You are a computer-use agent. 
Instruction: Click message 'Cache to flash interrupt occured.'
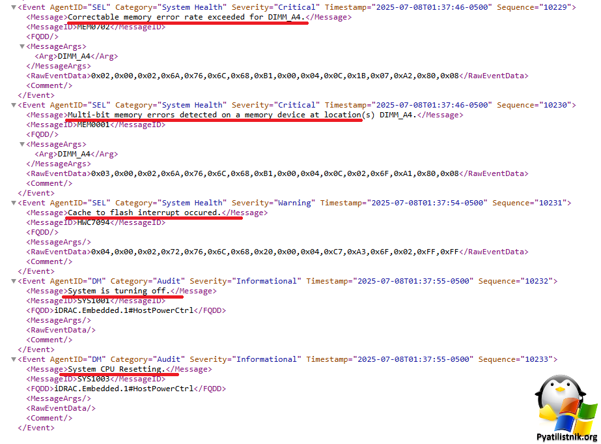coord(145,213)
